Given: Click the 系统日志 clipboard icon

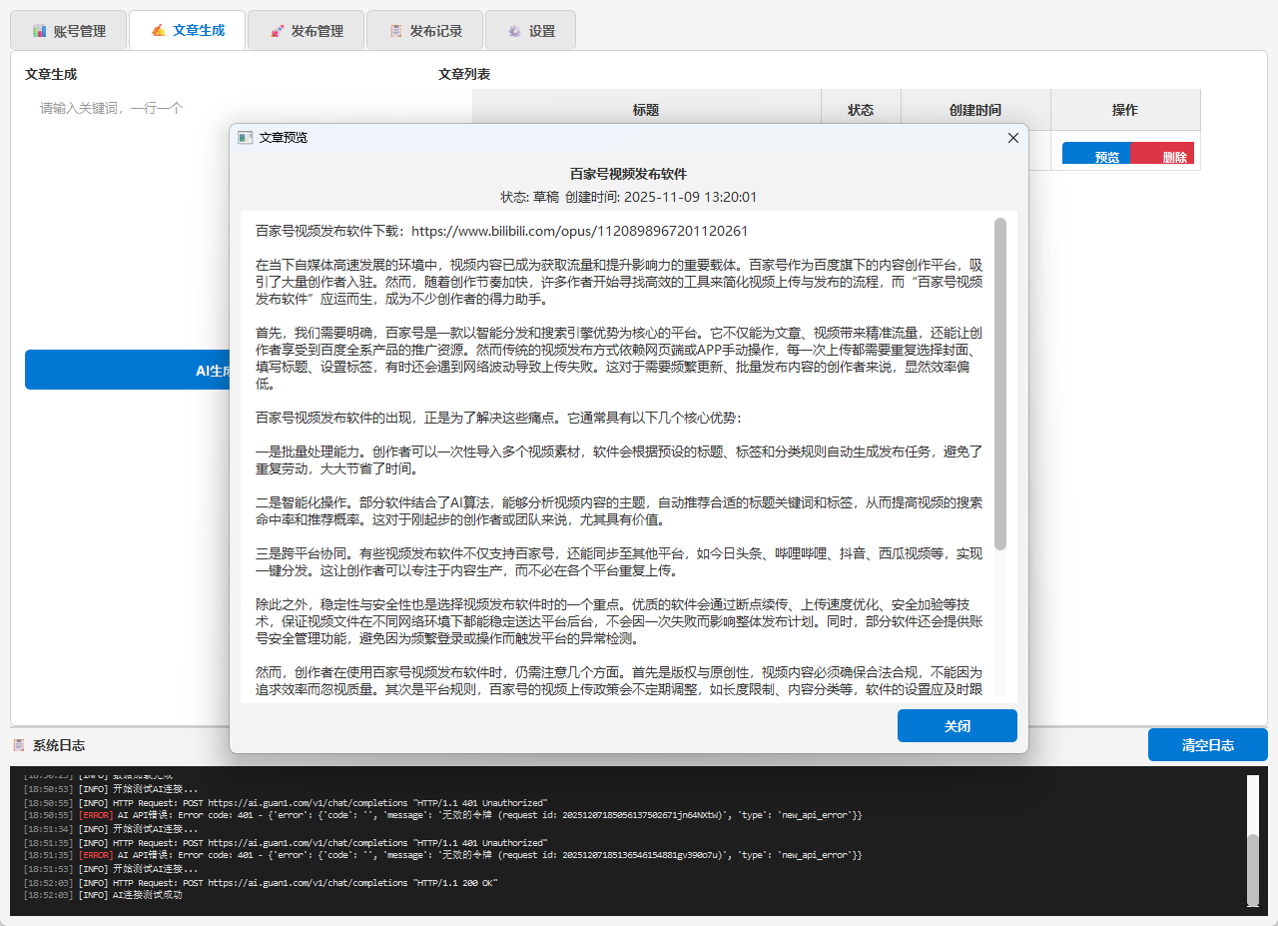Looking at the screenshot, I should (19, 745).
